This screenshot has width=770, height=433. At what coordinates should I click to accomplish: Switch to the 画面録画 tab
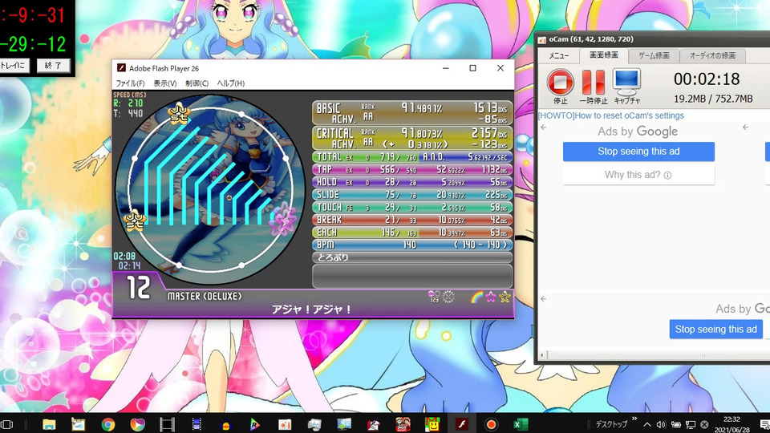(x=603, y=55)
